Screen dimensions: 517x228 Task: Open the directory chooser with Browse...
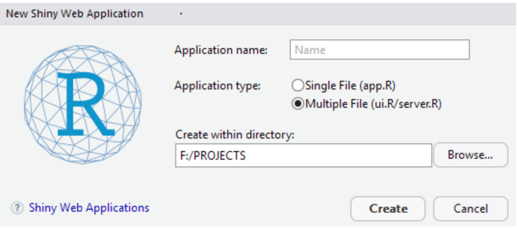click(470, 155)
